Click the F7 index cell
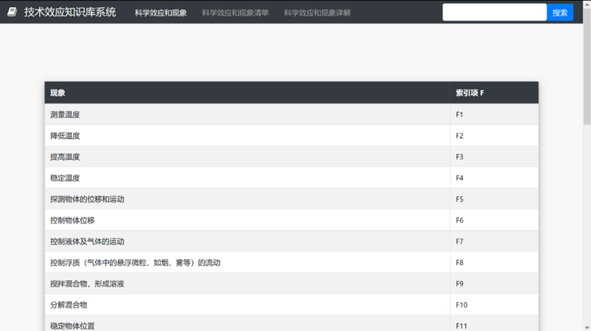The height and width of the screenshot is (331, 591). [494, 241]
